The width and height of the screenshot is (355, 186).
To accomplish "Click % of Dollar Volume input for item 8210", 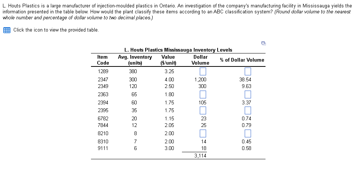I will click(x=247, y=133).
